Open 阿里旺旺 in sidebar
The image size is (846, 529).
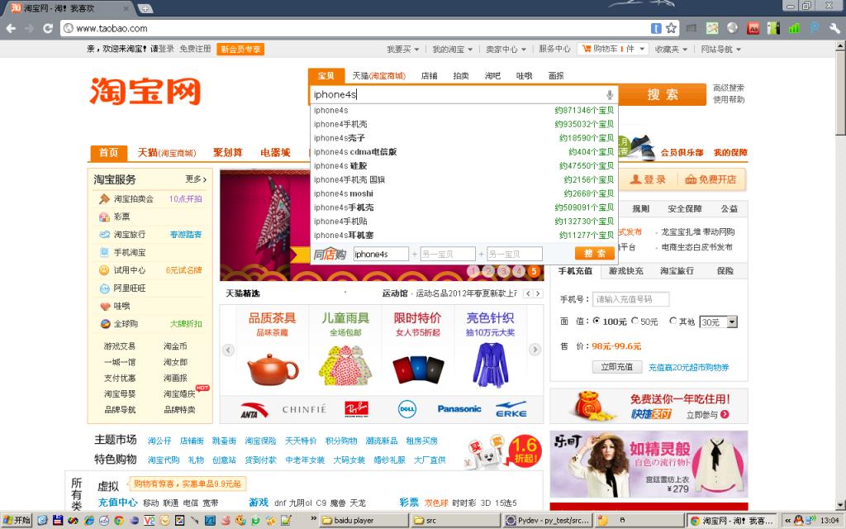click(130, 288)
